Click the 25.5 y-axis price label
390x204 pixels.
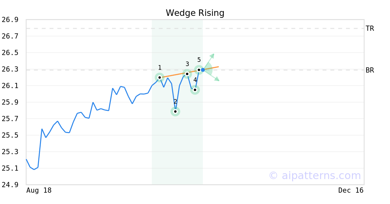click(10, 135)
